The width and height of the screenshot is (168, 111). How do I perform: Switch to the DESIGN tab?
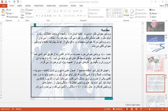pyautogui.click(x=28, y=6)
